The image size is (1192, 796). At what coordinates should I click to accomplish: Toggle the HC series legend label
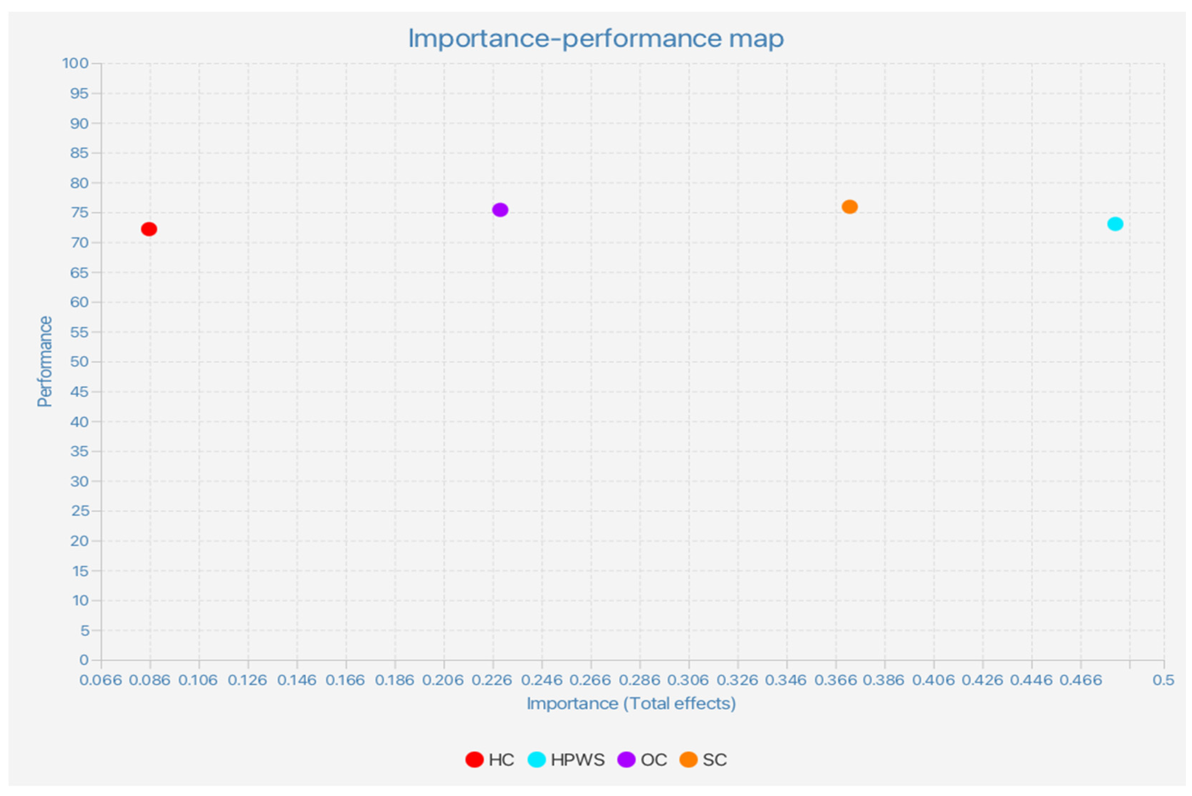(x=501, y=760)
